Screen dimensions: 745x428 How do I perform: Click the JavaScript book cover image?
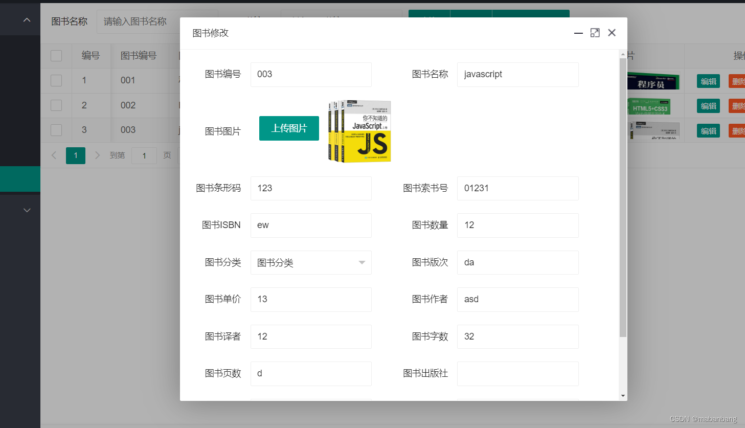pyautogui.click(x=359, y=131)
